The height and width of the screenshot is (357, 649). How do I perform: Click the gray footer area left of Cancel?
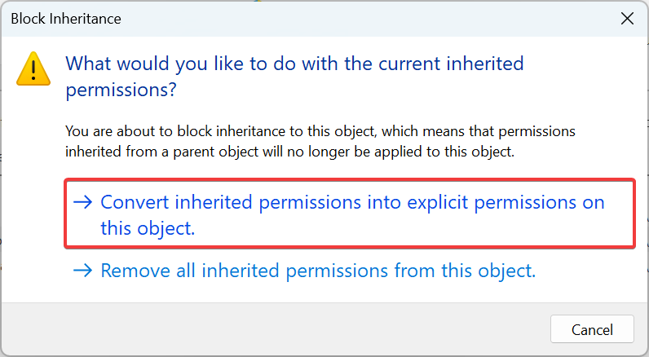pyautogui.click(x=273, y=328)
